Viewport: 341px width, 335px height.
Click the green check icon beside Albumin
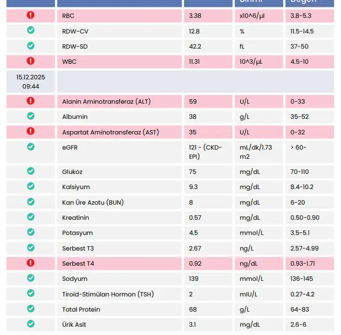pos(31,116)
